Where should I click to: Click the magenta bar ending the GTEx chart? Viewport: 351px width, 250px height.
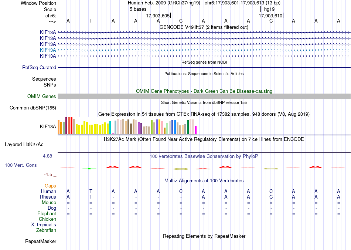(196, 130)
